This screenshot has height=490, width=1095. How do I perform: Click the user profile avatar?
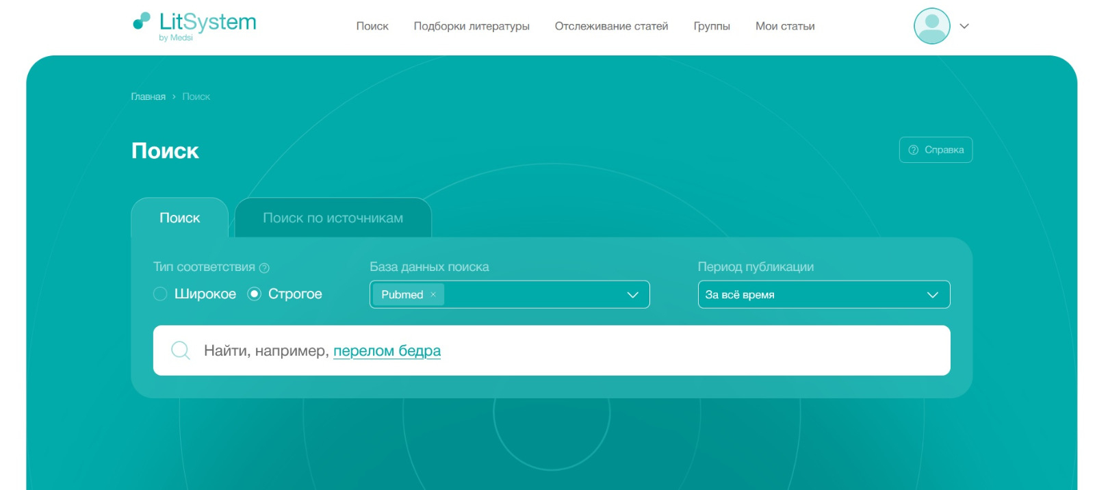pos(931,26)
